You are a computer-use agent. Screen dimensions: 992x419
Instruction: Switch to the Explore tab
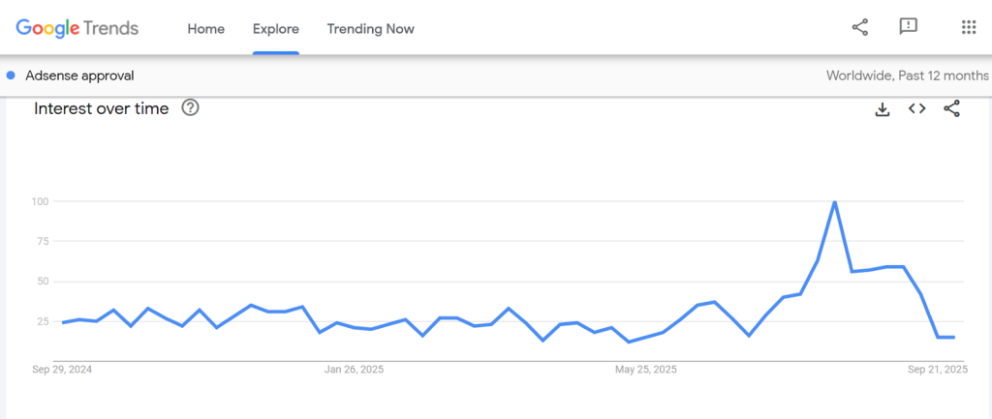point(276,29)
